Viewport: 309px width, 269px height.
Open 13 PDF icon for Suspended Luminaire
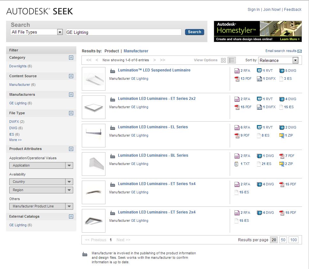point(237,79)
